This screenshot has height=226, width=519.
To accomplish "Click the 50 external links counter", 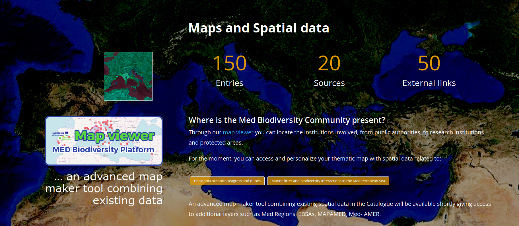I will [x=429, y=63].
